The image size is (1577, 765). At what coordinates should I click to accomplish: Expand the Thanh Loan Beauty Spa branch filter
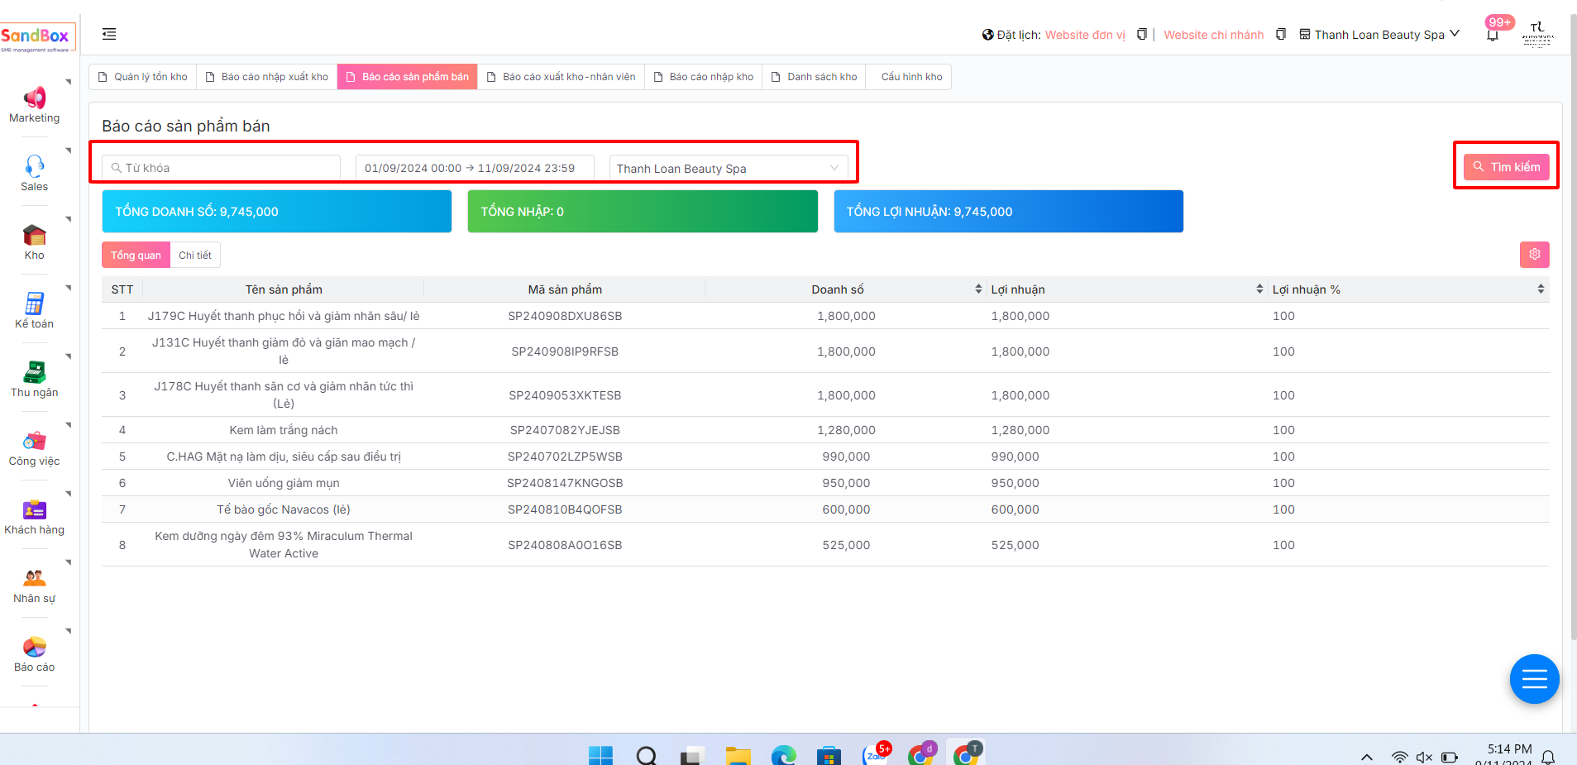pyautogui.click(x=728, y=169)
